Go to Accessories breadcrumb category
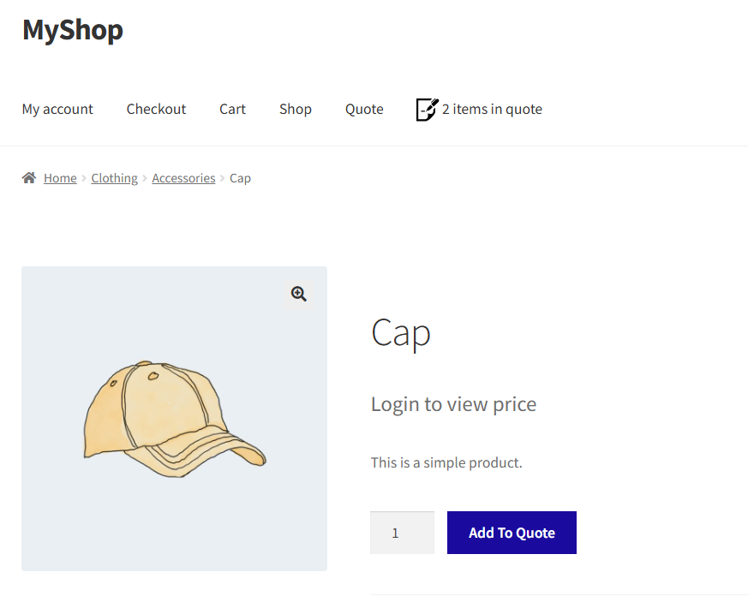Screen dimensions: 748x596 [183, 178]
